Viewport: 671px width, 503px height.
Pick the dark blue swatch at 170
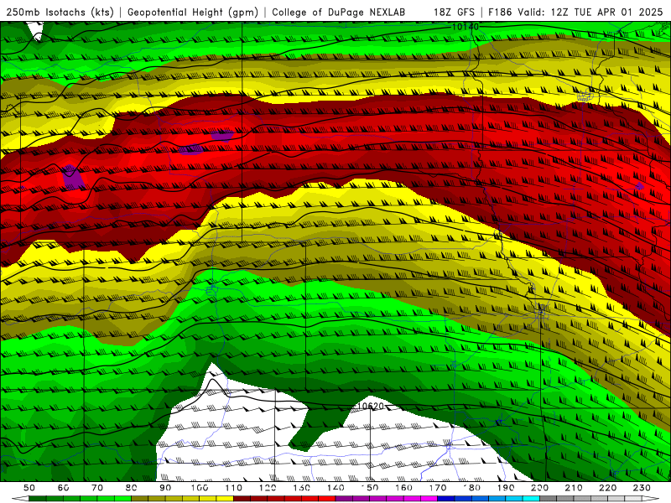click(x=446, y=499)
